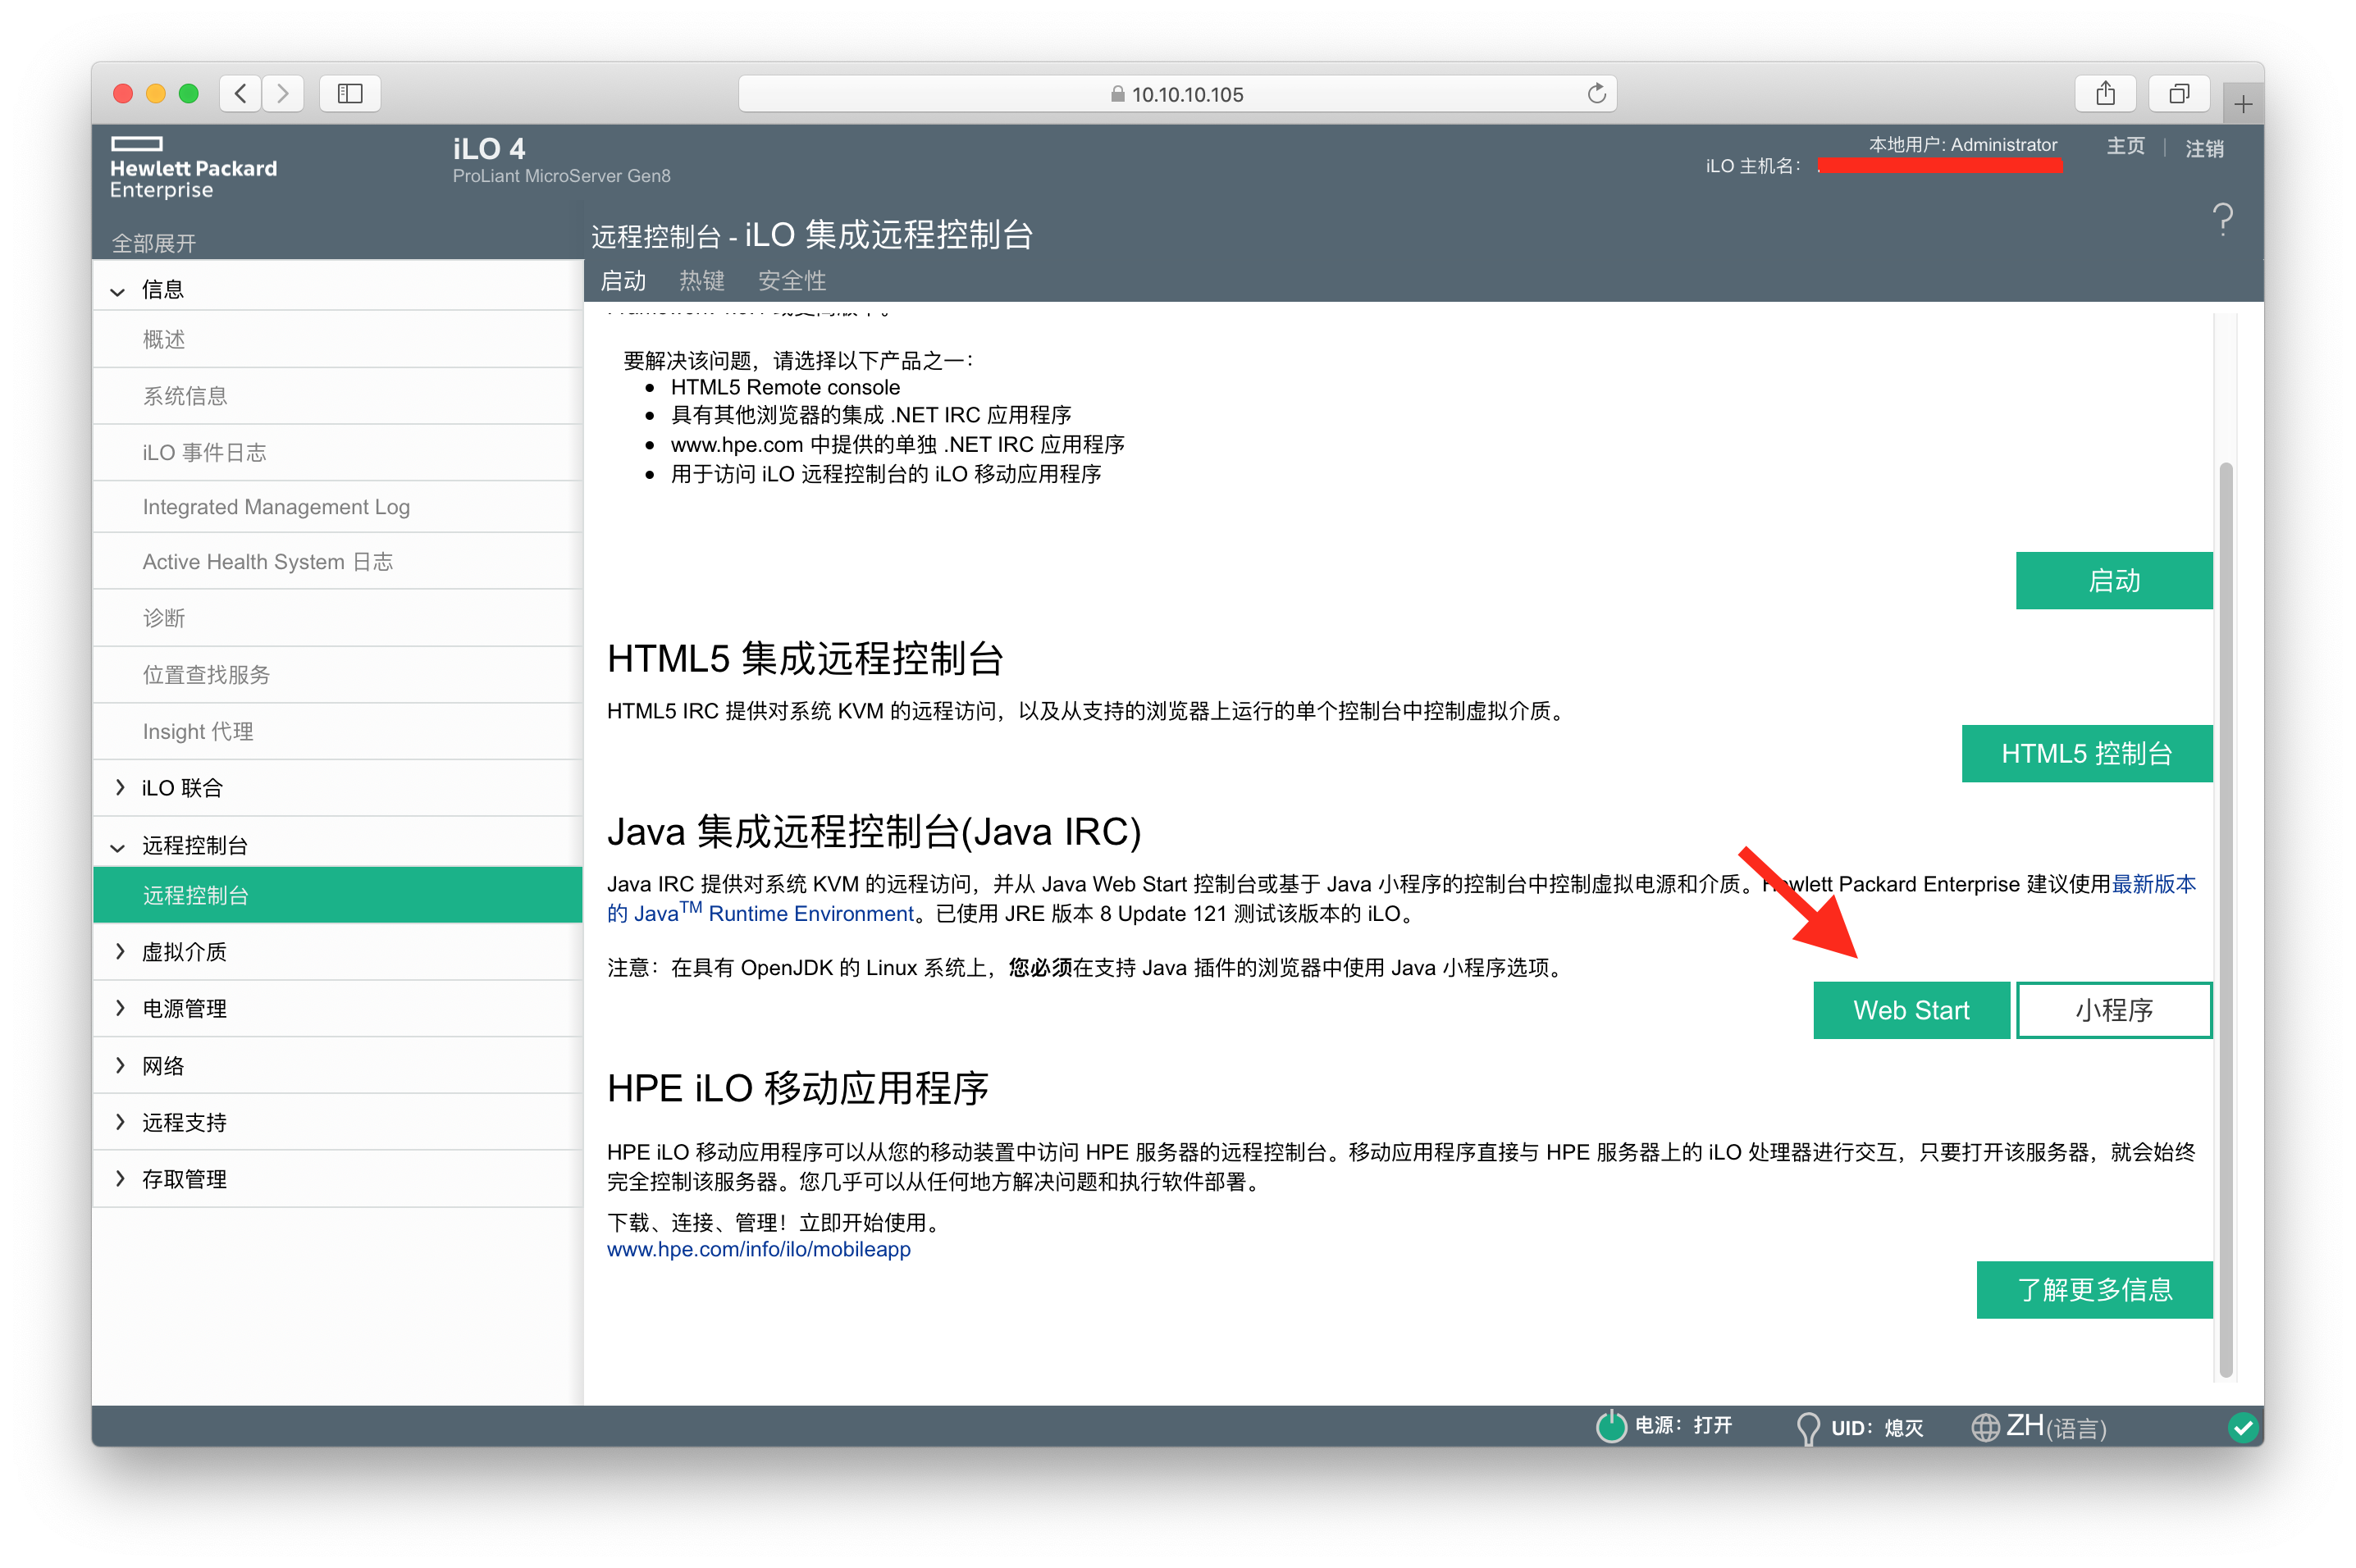This screenshot has height=1568, width=2356.
Task: Open Active Health System 日志
Action: click(x=338, y=562)
